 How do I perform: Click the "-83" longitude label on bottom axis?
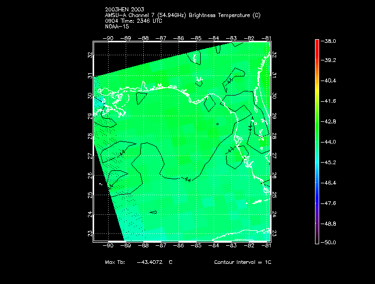click(x=231, y=246)
